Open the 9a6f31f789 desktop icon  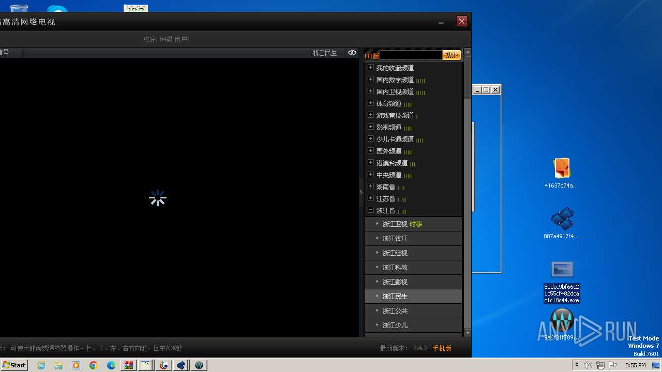pyautogui.click(x=562, y=324)
